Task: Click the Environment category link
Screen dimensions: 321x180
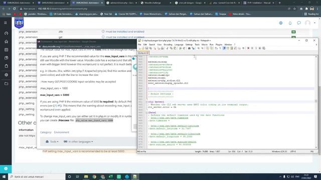Action: [61, 132]
